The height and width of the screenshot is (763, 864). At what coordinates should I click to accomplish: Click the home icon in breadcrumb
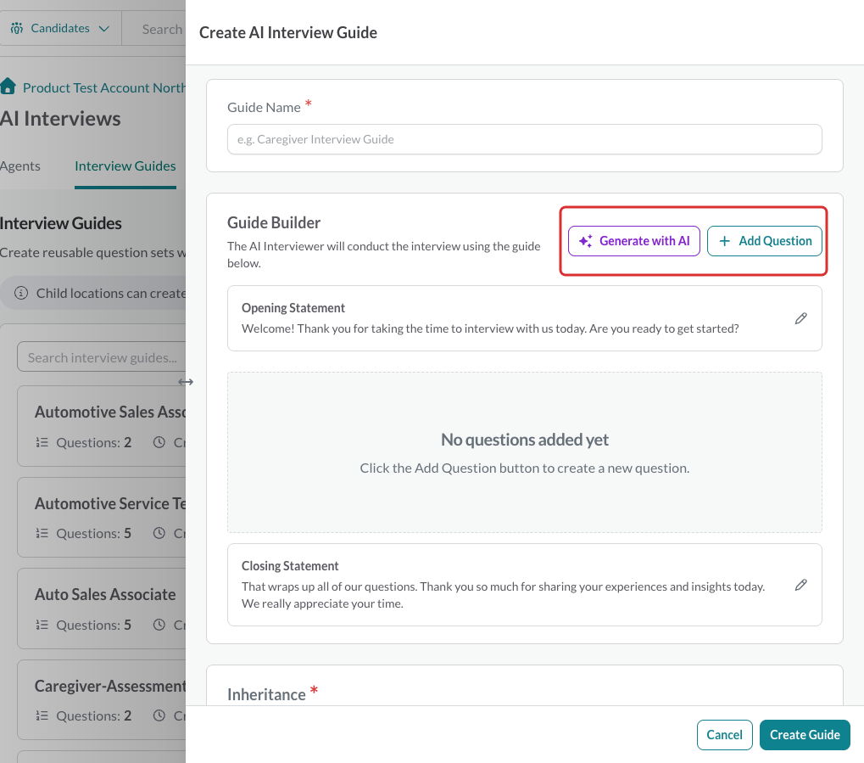[8, 87]
